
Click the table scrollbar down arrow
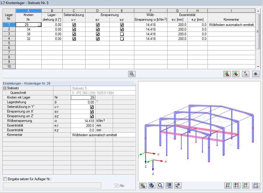tap(258, 67)
